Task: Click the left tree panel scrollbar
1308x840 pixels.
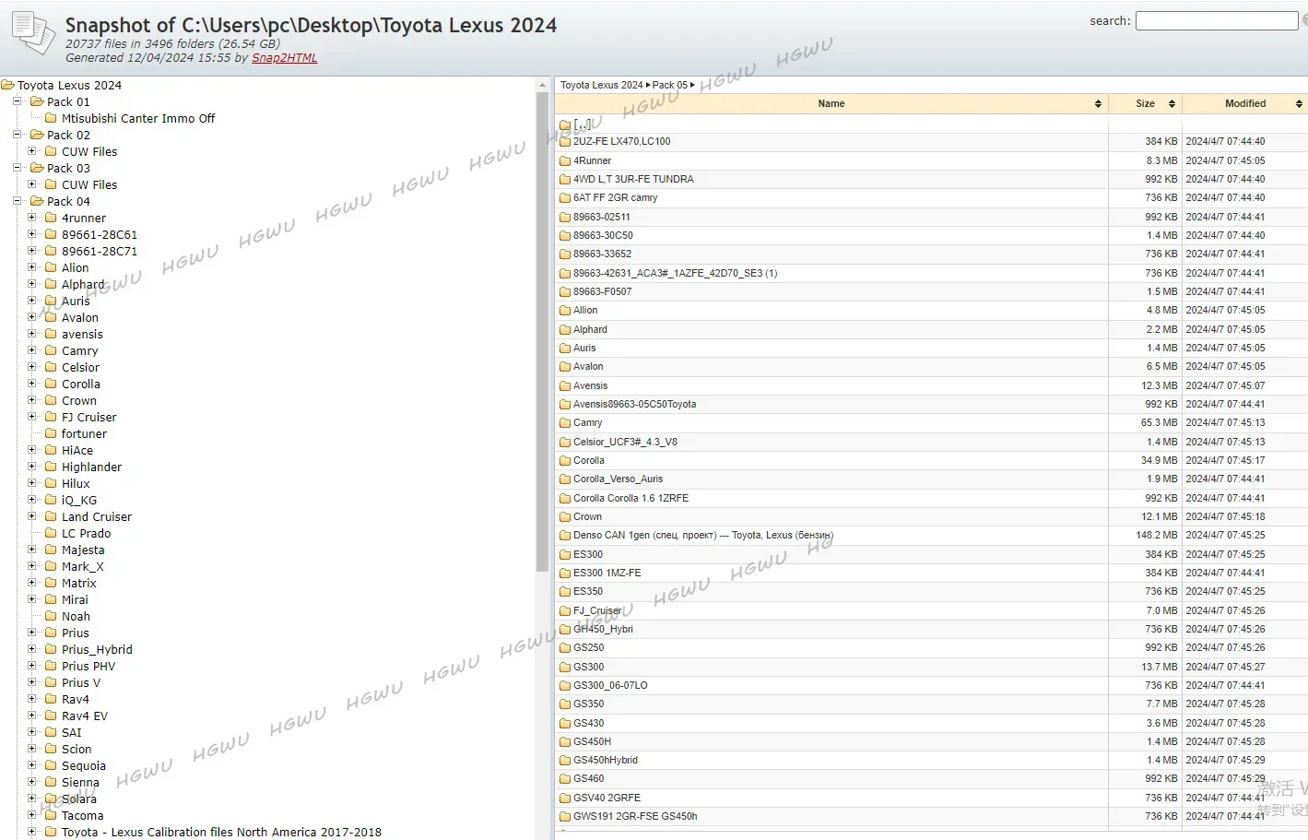Action: point(542,332)
